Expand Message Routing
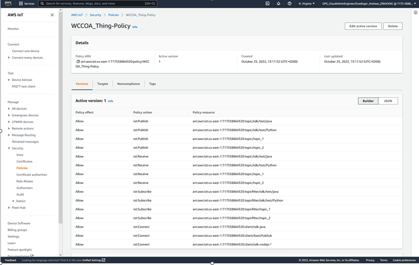The height and width of the screenshot is (265, 419). pos(9,135)
